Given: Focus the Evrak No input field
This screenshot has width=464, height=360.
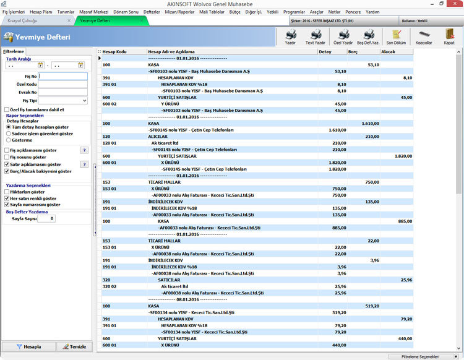Looking at the screenshot, I should pyautogui.click(x=62, y=92).
